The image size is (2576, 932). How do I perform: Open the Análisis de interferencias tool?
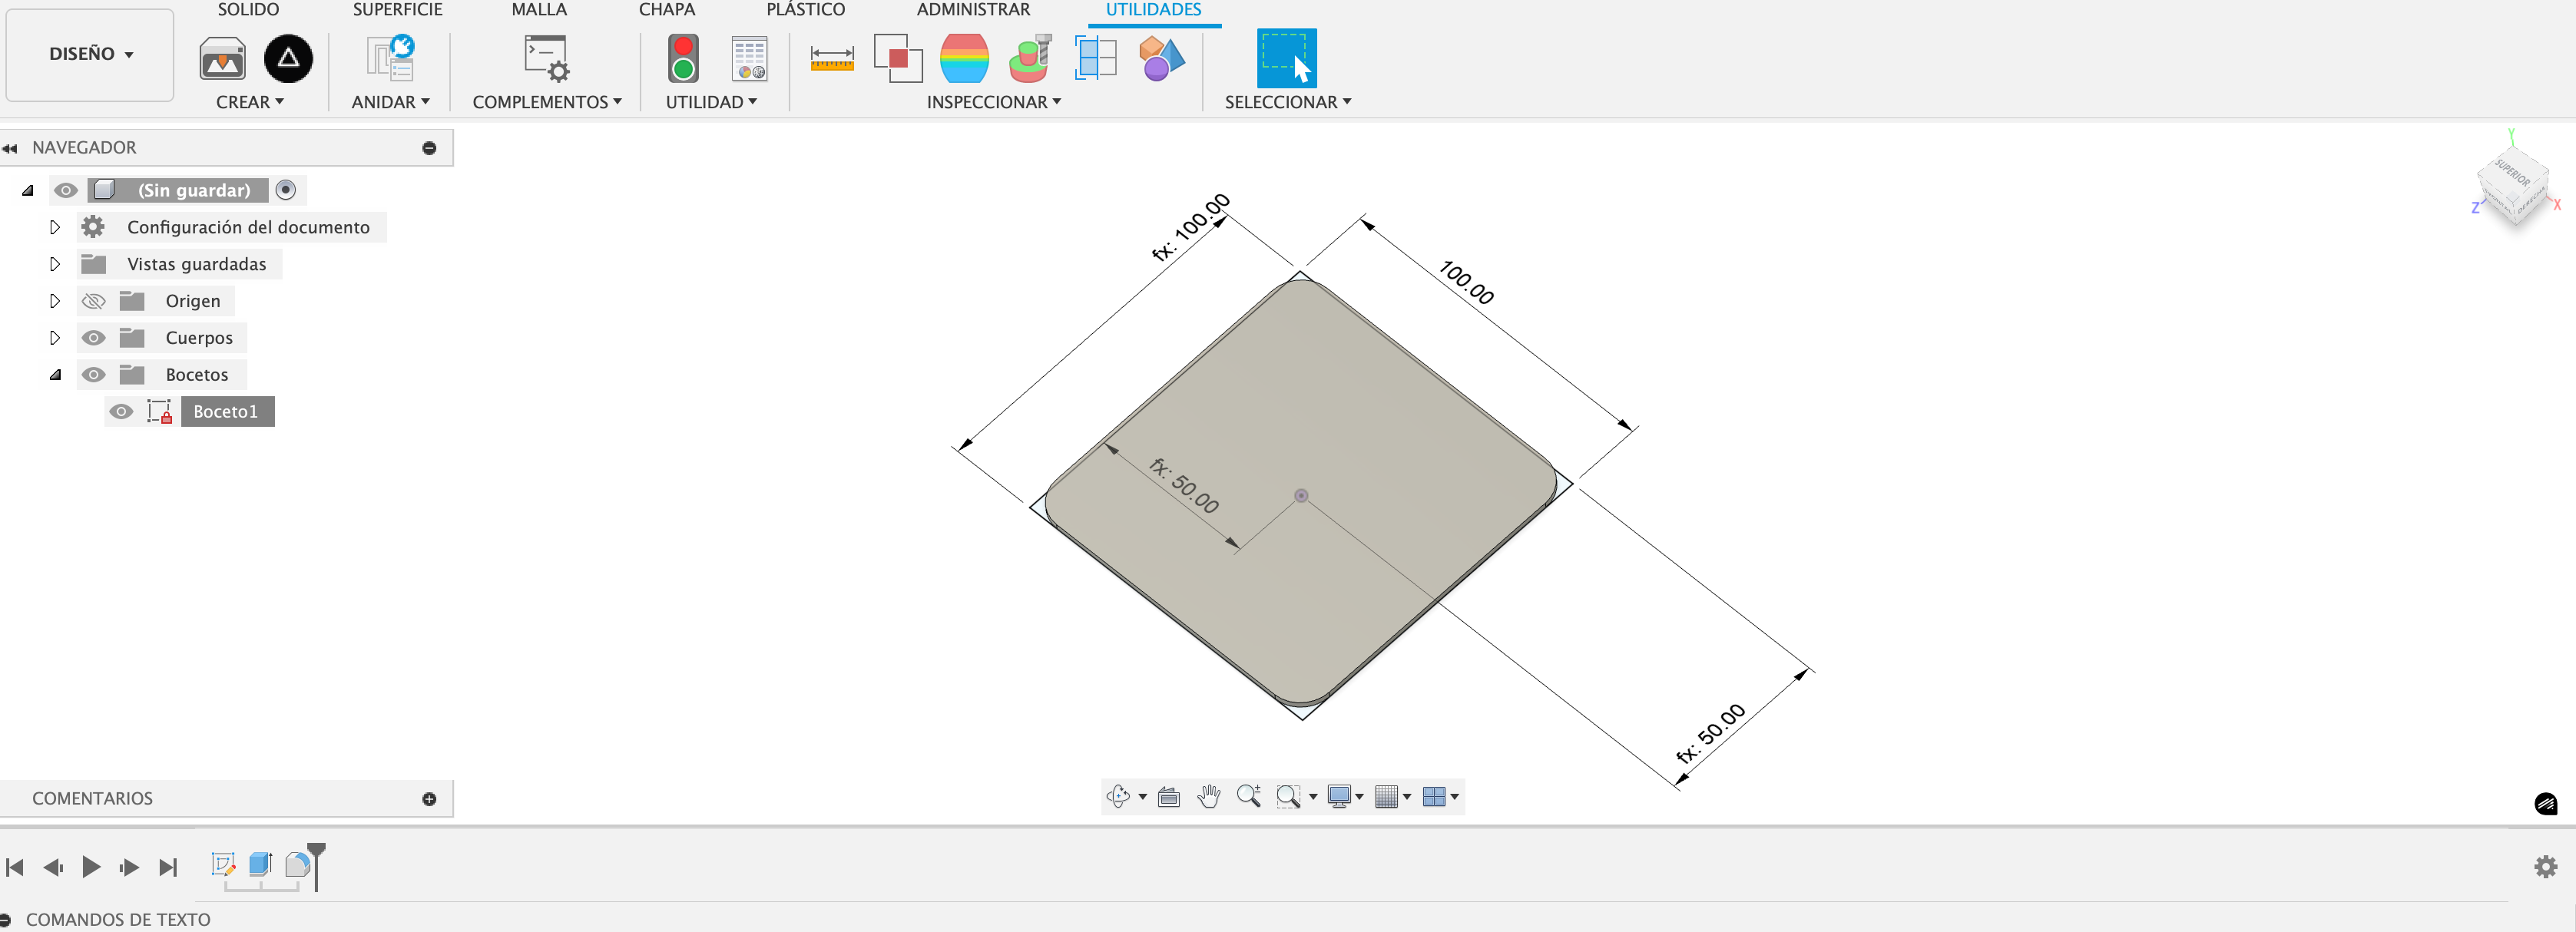pyautogui.click(x=897, y=60)
